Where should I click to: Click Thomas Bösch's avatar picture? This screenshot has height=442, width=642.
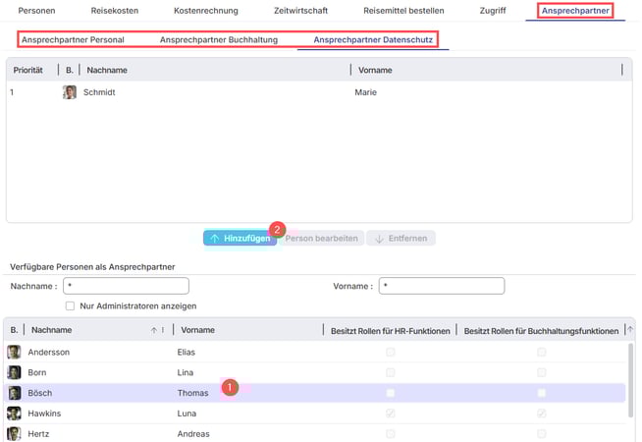tap(14, 393)
